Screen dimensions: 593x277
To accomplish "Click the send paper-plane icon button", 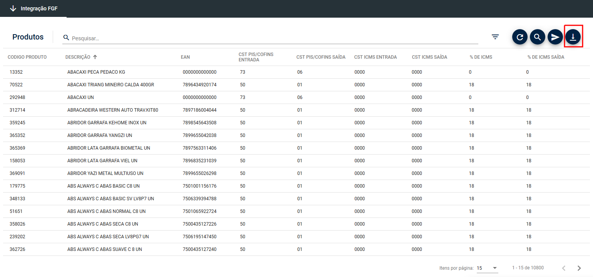I will pyautogui.click(x=555, y=37).
